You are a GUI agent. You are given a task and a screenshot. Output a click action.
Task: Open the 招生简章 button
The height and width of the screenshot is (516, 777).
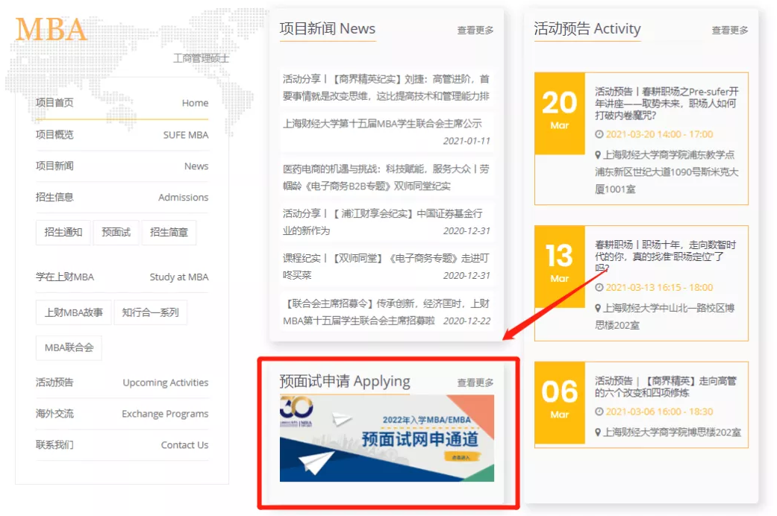click(x=169, y=232)
